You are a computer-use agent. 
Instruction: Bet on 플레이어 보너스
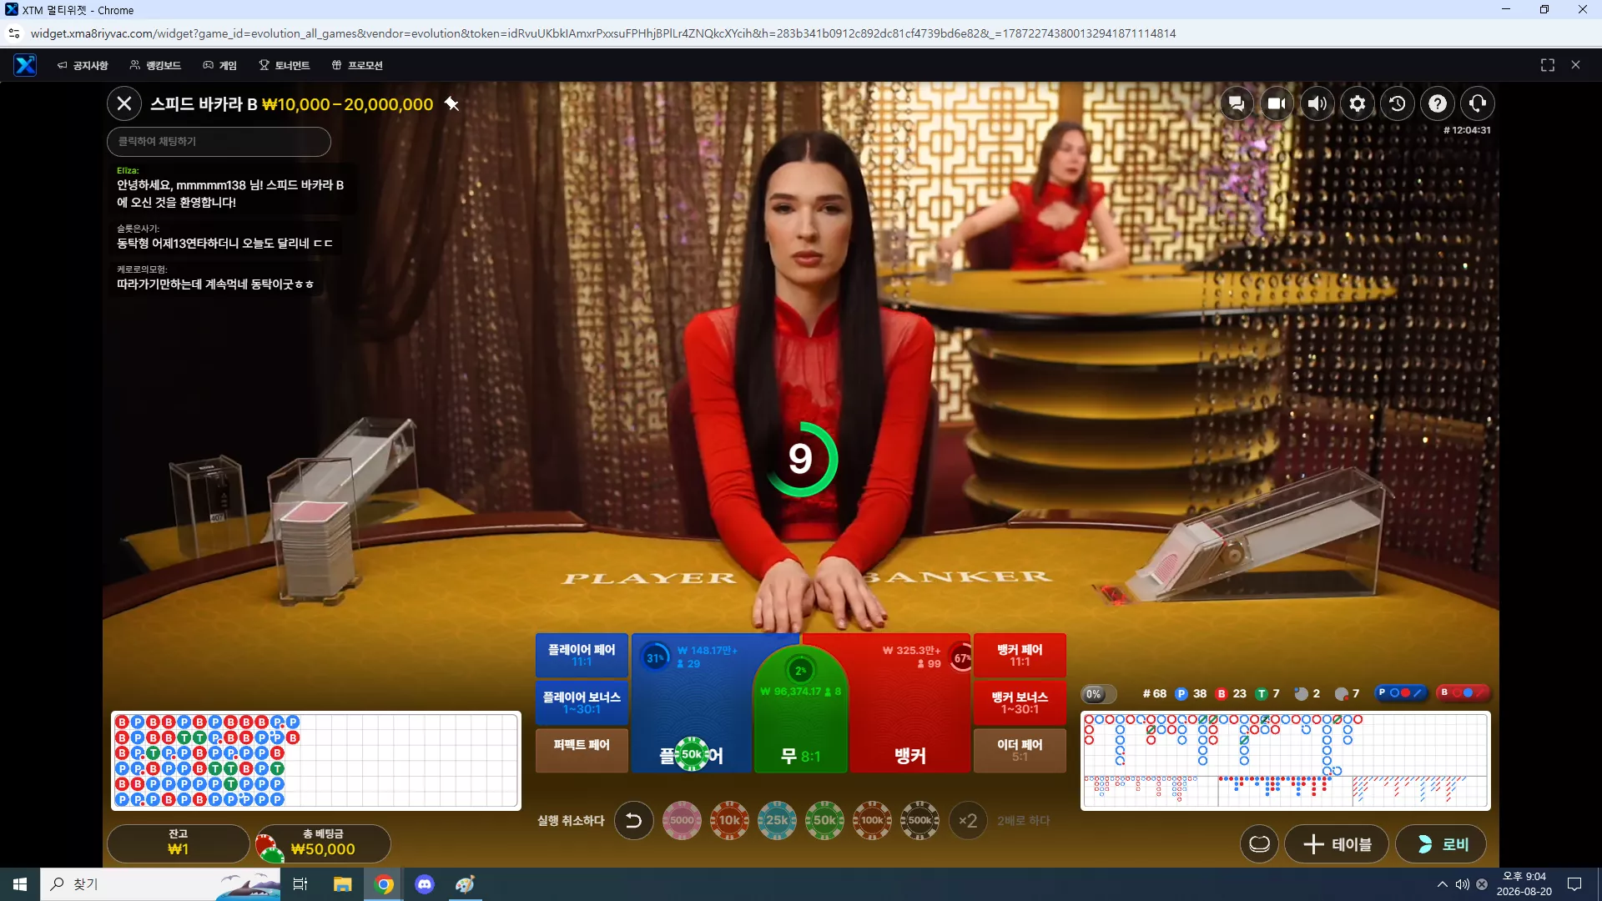pyautogui.click(x=582, y=702)
